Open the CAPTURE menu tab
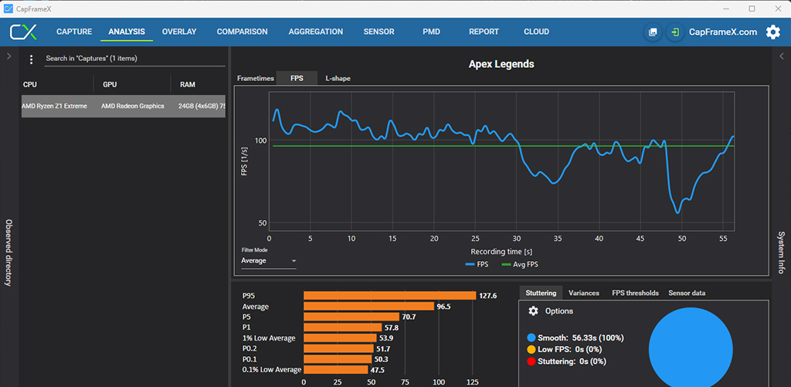This screenshot has height=387, width=791. tap(74, 32)
